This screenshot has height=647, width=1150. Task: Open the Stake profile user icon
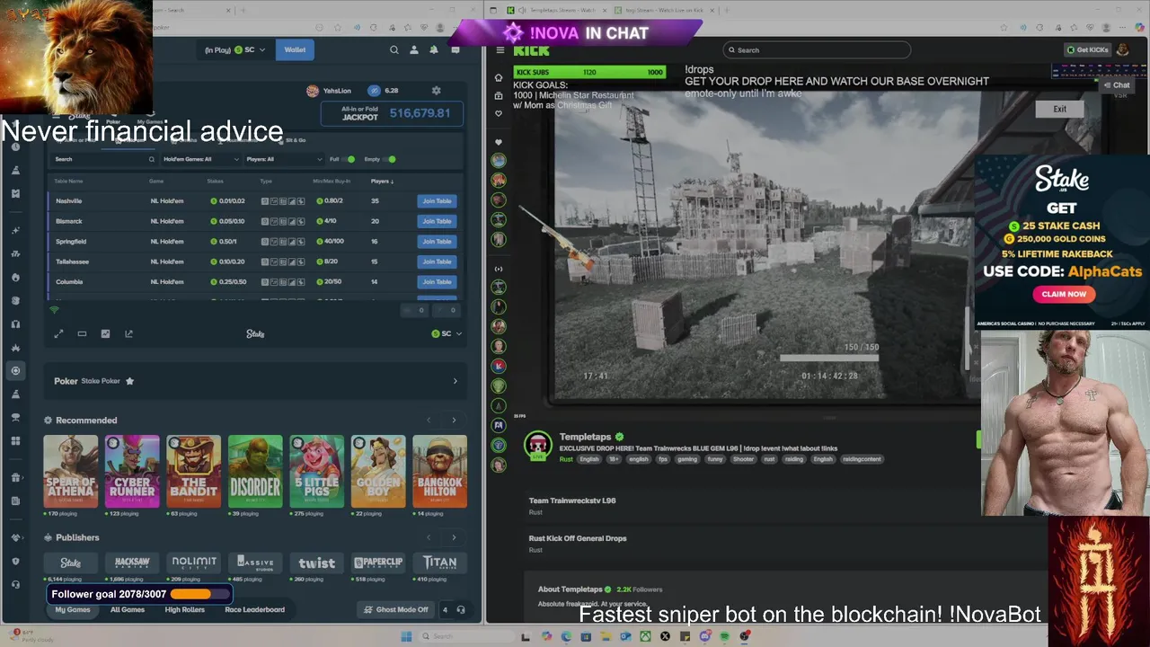tap(414, 50)
